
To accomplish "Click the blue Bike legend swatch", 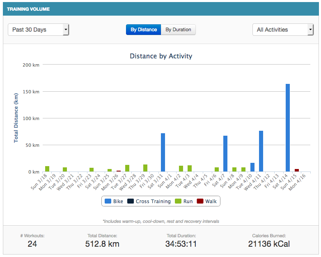I will point(108,201).
